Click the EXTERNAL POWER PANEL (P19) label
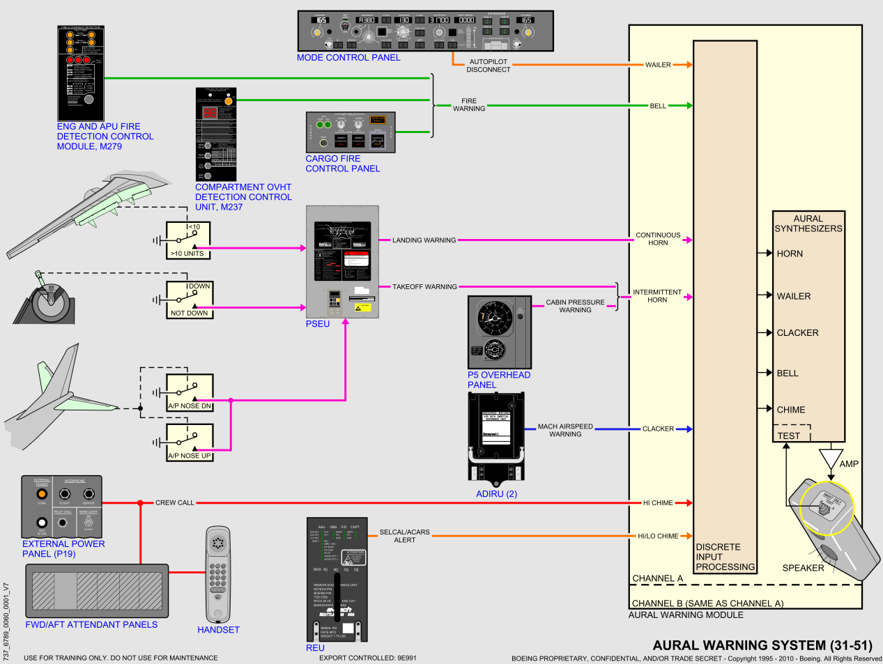Viewport: 883px width, 664px height. [x=63, y=549]
